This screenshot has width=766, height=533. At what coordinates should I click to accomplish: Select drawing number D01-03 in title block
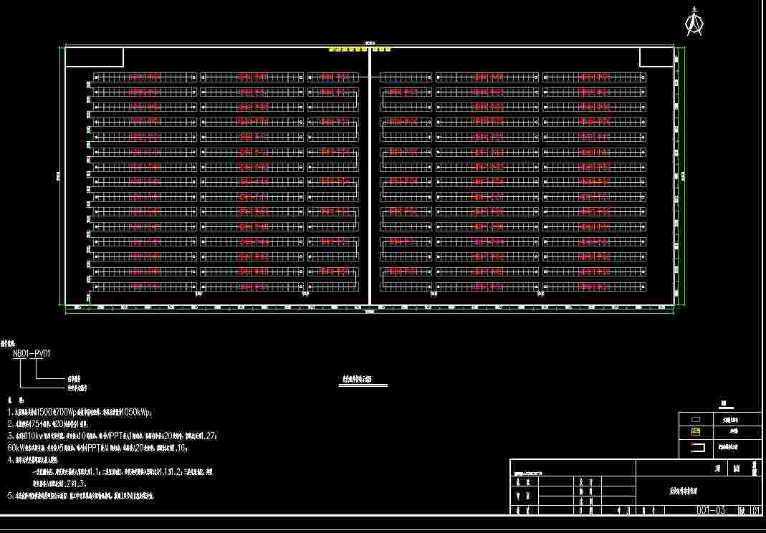(x=711, y=511)
